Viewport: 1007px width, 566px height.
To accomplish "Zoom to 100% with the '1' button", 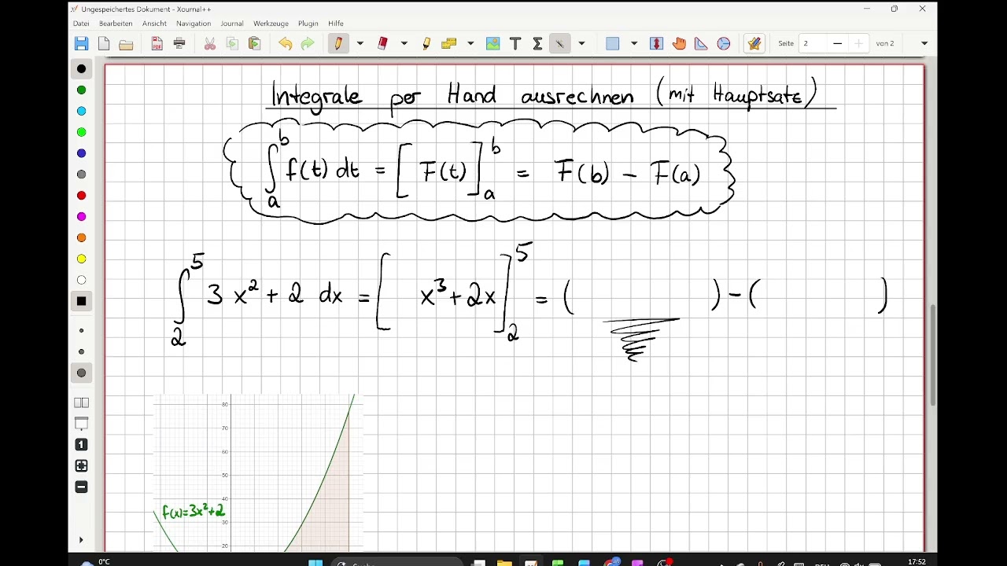I will coord(81,445).
